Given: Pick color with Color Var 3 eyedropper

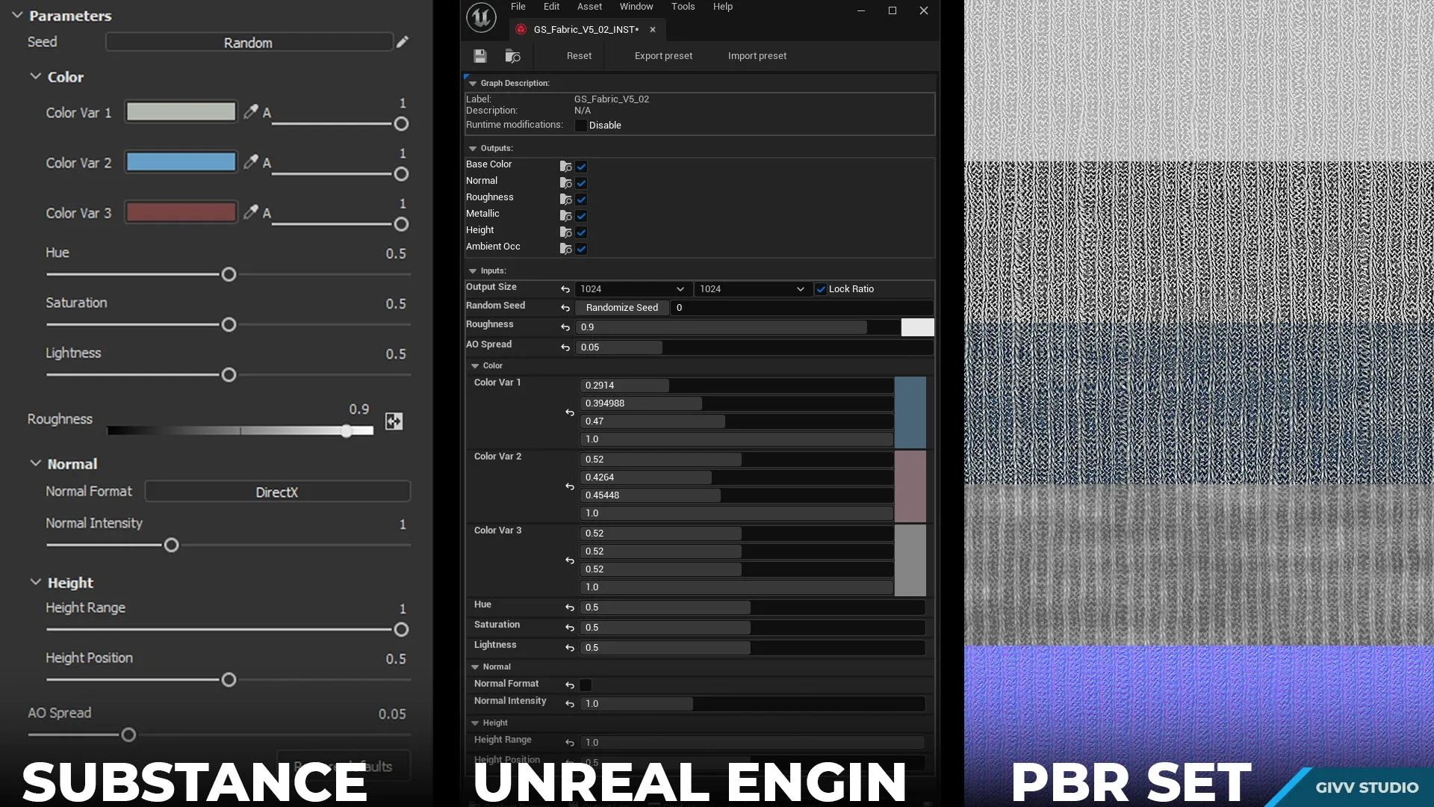Looking at the screenshot, I should [x=251, y=212].
